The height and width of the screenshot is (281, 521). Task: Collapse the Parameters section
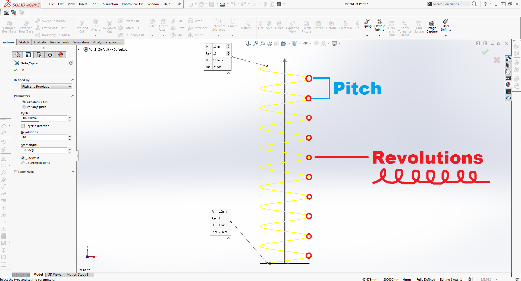tap(73, 96)
